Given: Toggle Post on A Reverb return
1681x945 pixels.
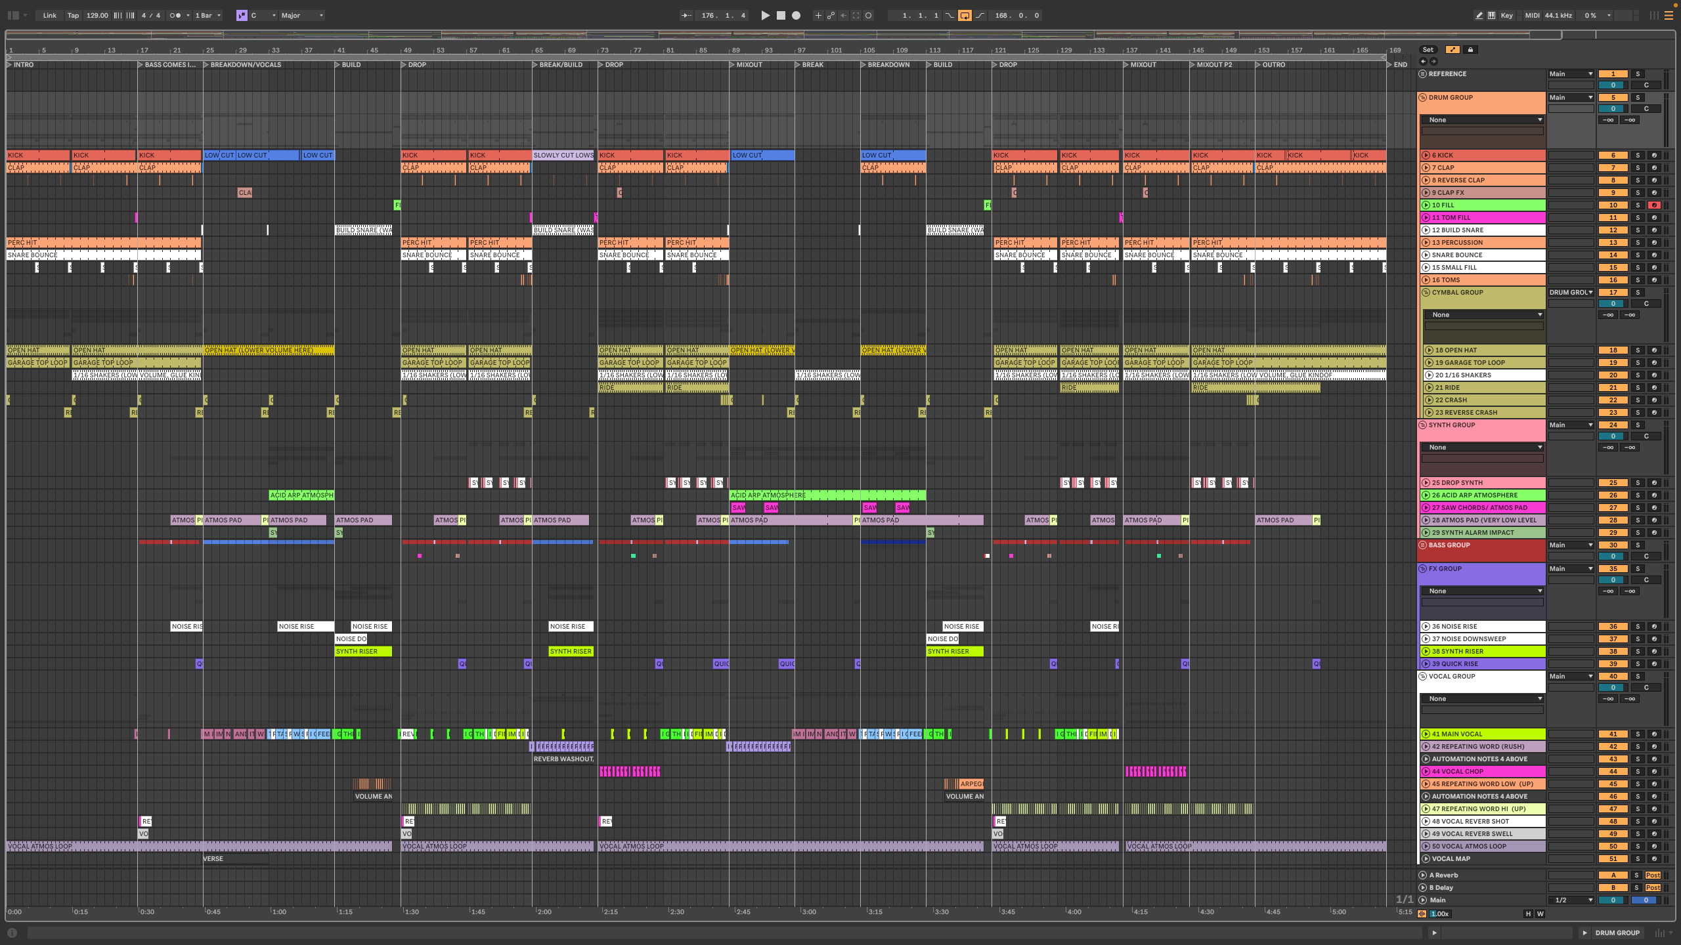Looking at the screenshot, I should tap(1653, 875).
